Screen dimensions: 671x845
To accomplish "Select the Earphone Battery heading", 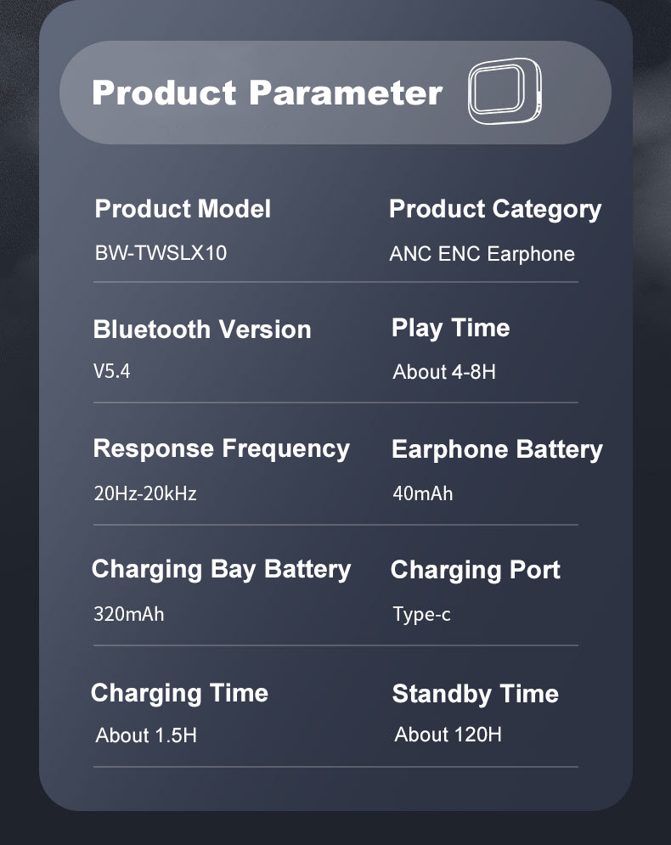I will point(497,449).
